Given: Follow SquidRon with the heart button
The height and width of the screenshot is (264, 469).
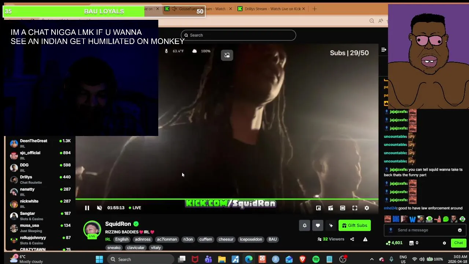Looking at the screenshot, I should (318, 225).
